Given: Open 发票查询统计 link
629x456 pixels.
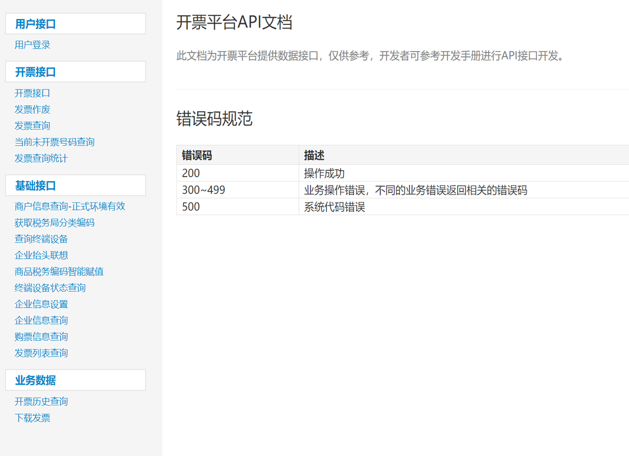Looking at the screenshot, I should click(41, 158).
